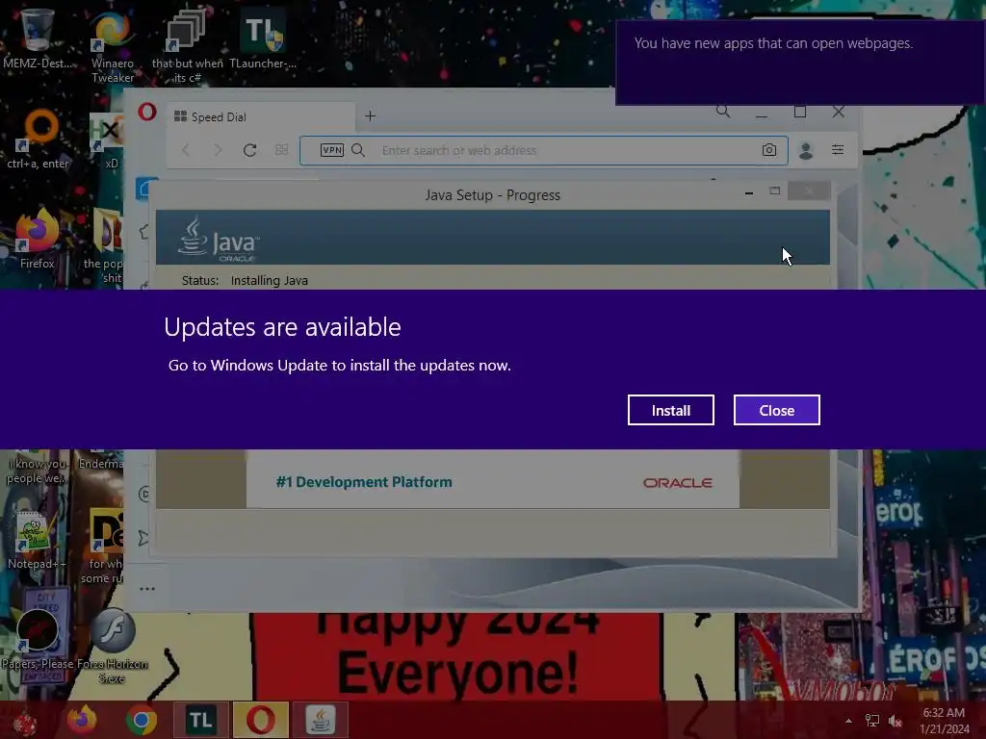986x739 pixels.
Task: Switch to Java installer in taskbar
Action: click(x=320, y=720)
